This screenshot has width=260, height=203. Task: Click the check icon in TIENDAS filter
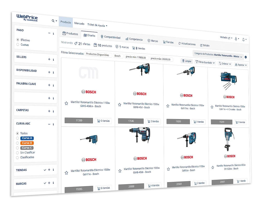click(45, 170)
